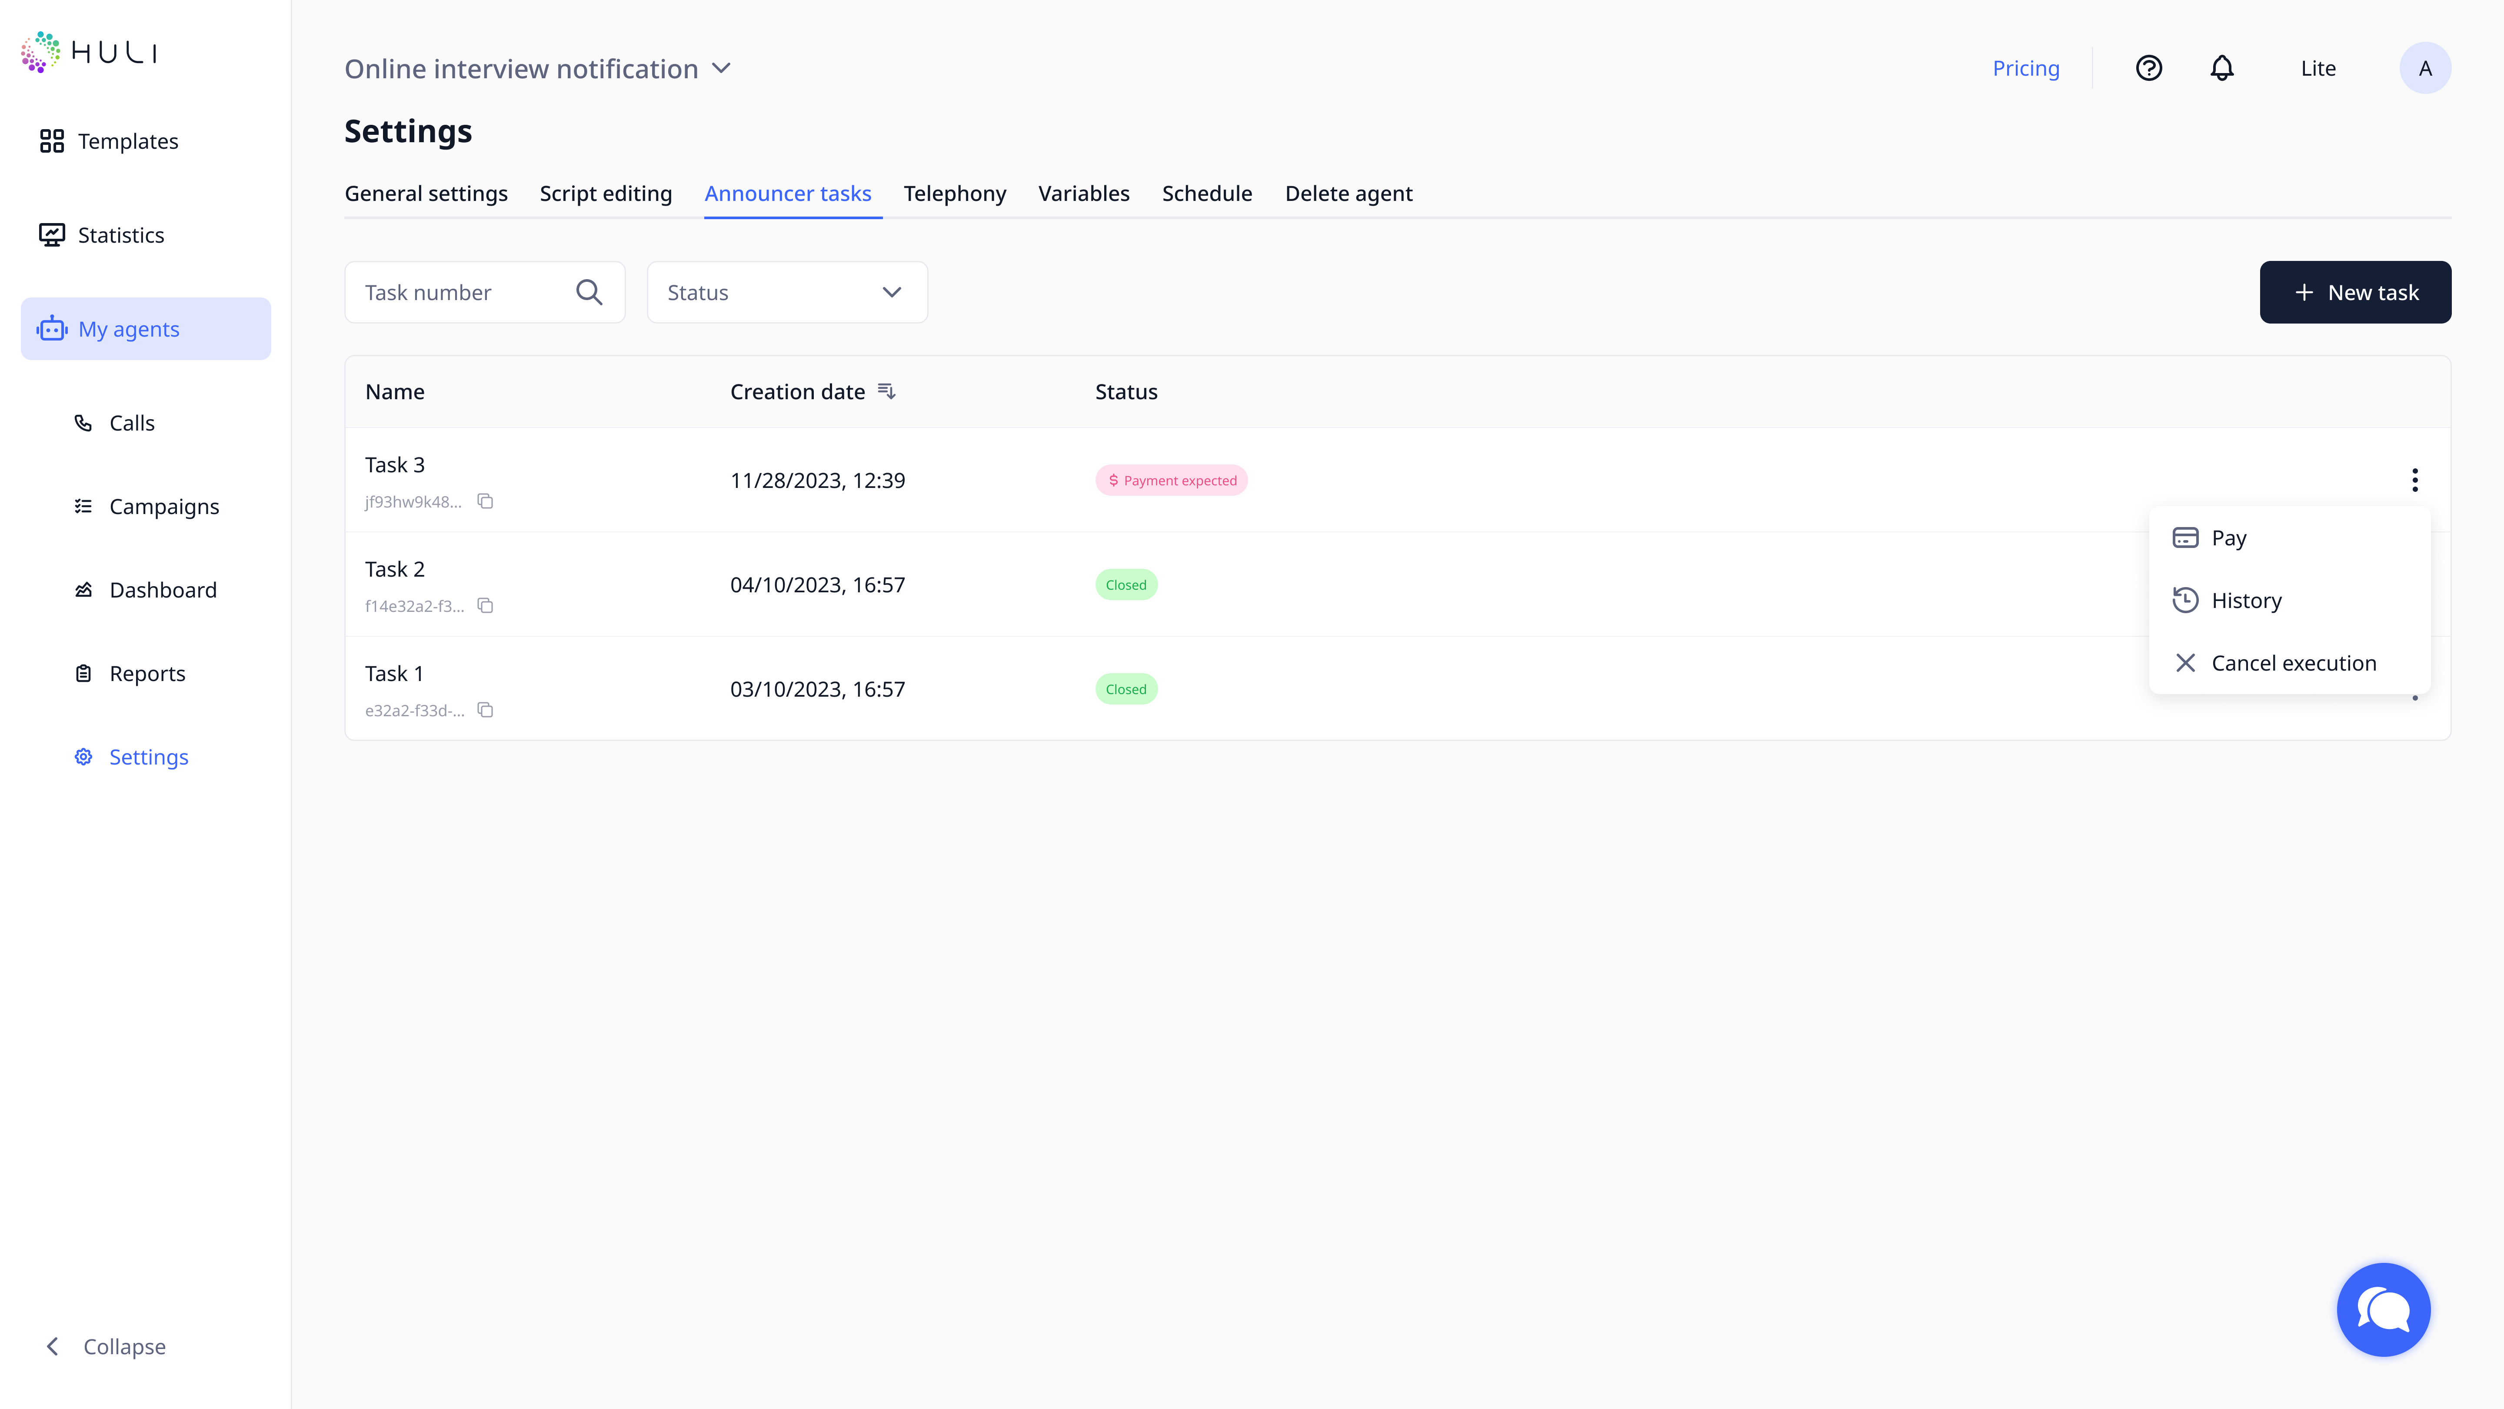This screenshot has width=2504, height=1409.
Task: Click the New task button
Action: [2354, 293]
